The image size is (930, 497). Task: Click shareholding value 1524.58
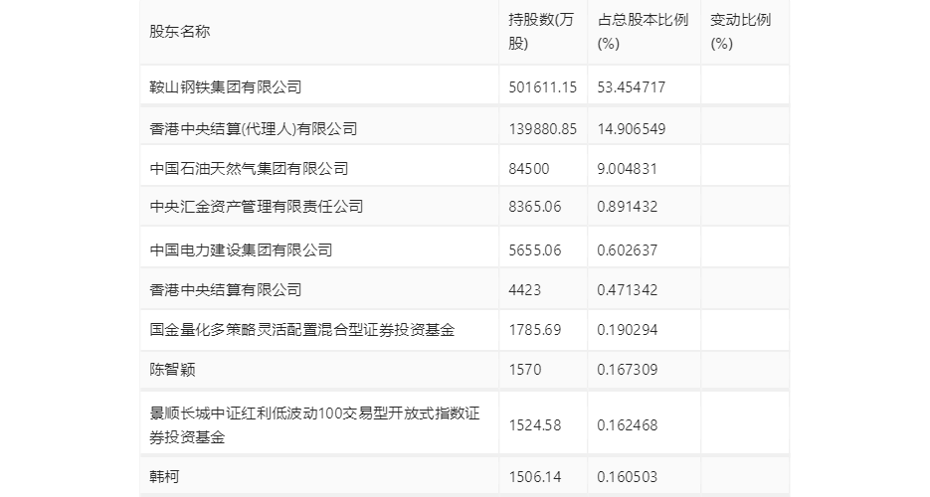point(535,424)
